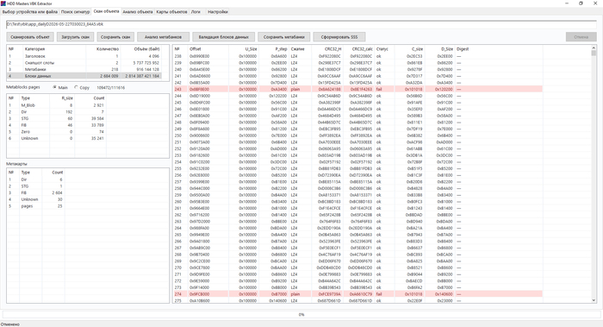Image resolution: width=603 pixels, height=327 pixels.
Task: Select the Copy metablocks pages radio button
Action: [76, 87]
